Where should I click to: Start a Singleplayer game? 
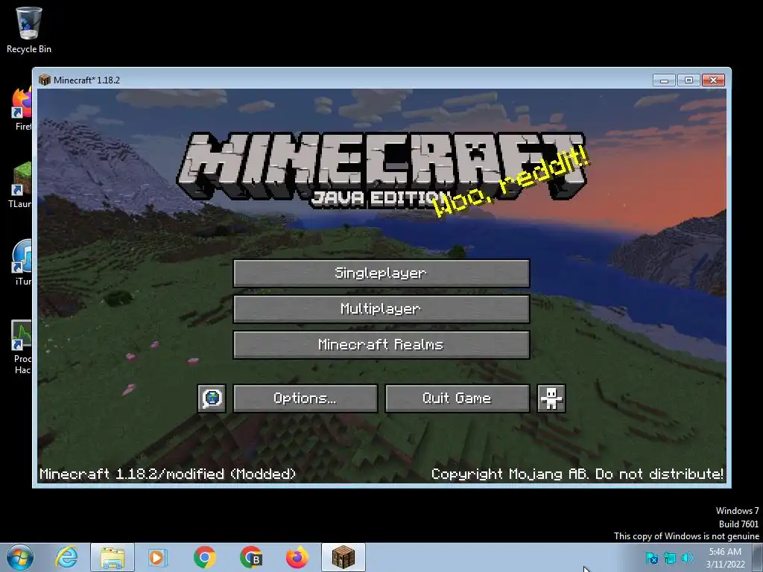[x=381, y=273]
